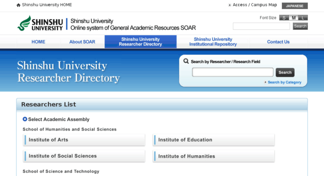Set font size to L
Screen dimensions: 324x176
tap(303, 18)
